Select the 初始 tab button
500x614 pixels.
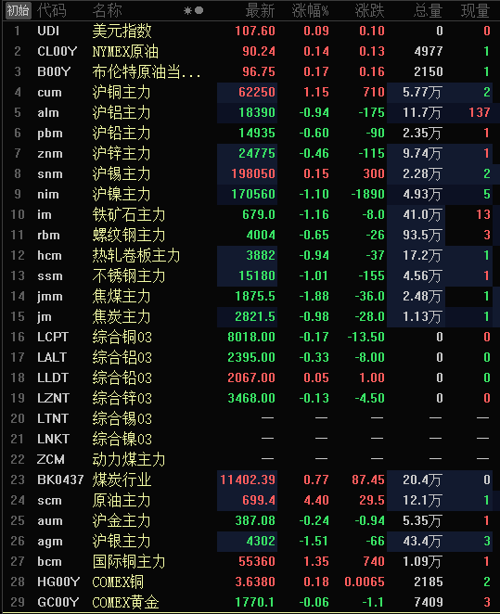(x=18, y=10)
